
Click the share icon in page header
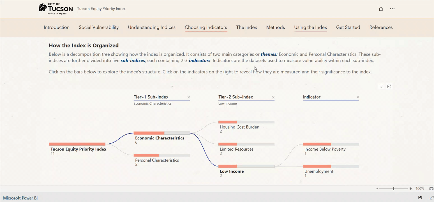pos(381,9)
